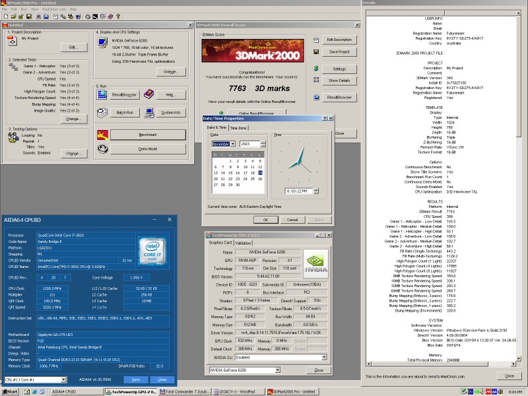Click the icon beside ResultBrowser in Overall Score
This screenshot has height=396, width=528.
point(316,97)
